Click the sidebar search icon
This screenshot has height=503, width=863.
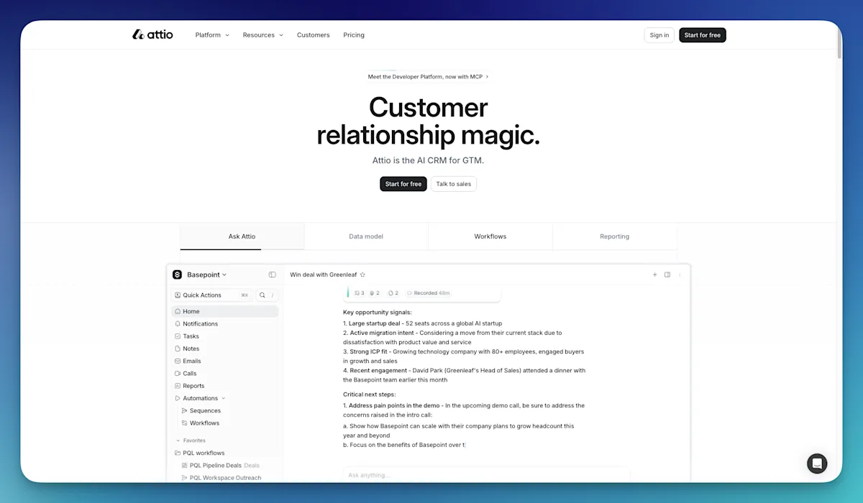(x=262, y=295)
